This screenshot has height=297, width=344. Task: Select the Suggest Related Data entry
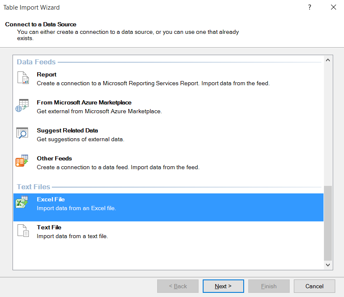tap(67, 130)
